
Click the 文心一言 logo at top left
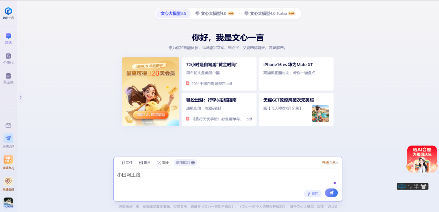tap(8, 11)
